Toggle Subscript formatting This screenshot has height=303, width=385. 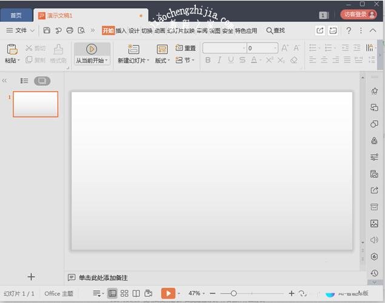tap(281, 60)
